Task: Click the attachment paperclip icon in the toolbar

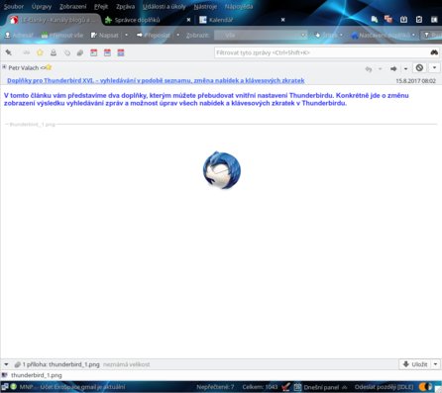Action: [67, 52]
